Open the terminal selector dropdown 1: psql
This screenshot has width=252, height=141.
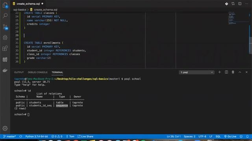coord(197,72)
